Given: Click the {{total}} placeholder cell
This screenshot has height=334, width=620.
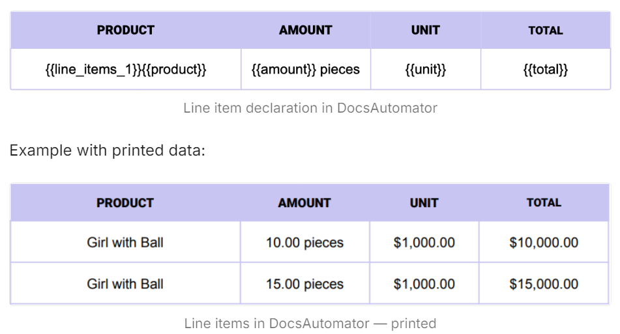Looking at the screenshot, I should click(x=546, y=70).
